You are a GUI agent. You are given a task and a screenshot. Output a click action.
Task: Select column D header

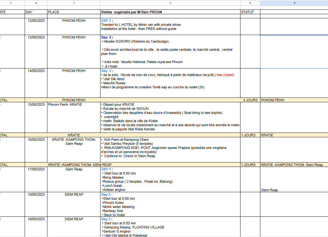(170, 3)
